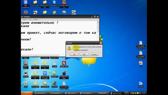Click the Да button in the save dialog
This screenshot has width=168, height=95.
(x=74, y=54)
